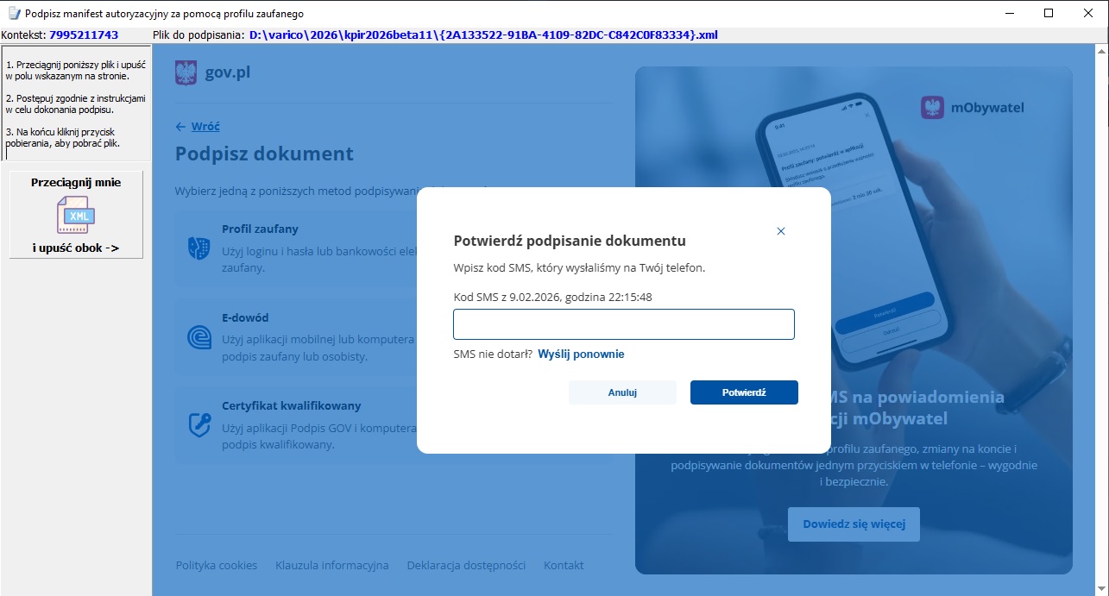
Task: Close the SMS confirmation dialog with X
Action: pyautogui.click(x=781, y=231)
